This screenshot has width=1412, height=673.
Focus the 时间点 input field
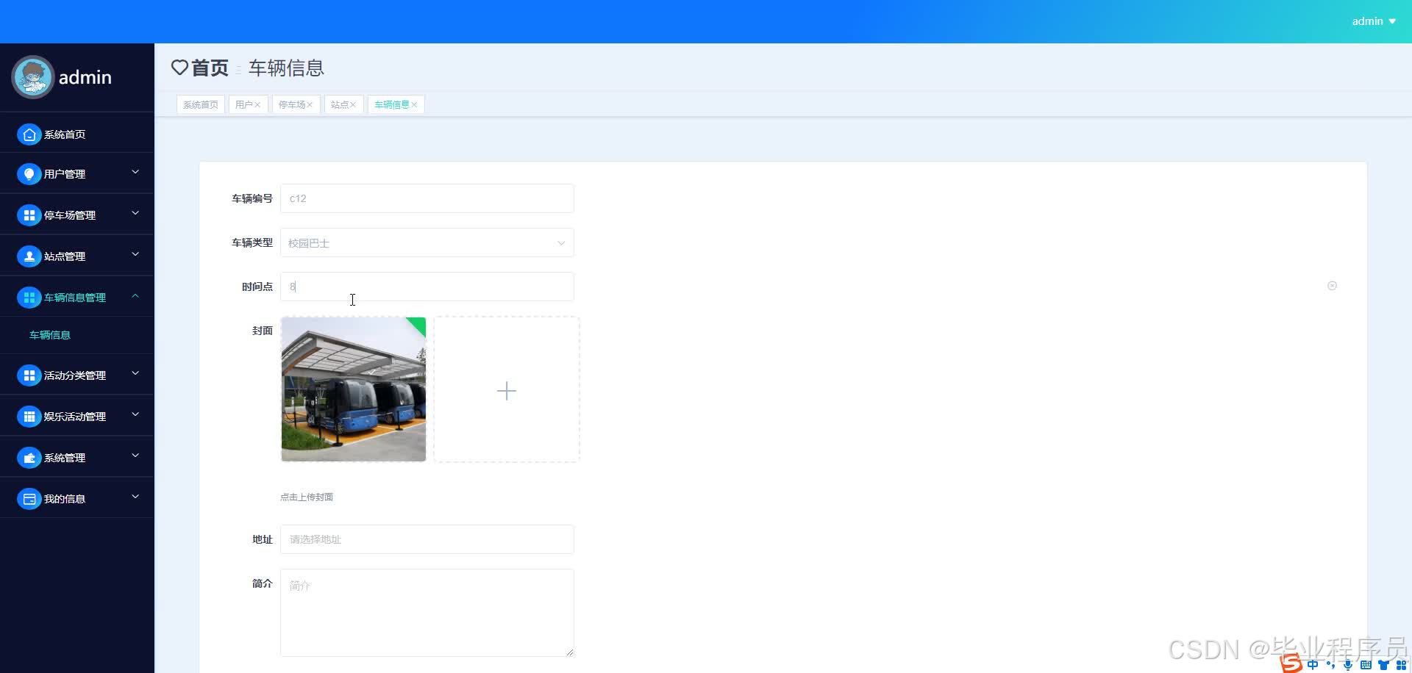(427, 287)
